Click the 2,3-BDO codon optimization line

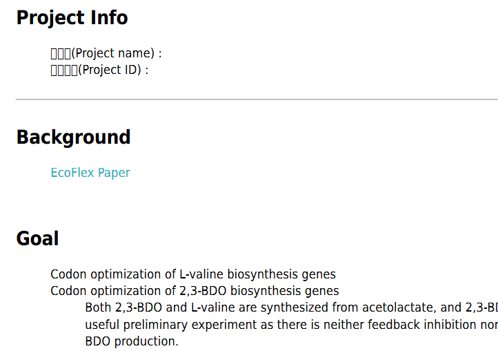click(195, 291)
